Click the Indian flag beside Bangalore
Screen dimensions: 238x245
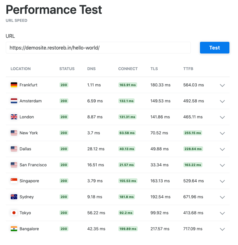click(14, 229)
